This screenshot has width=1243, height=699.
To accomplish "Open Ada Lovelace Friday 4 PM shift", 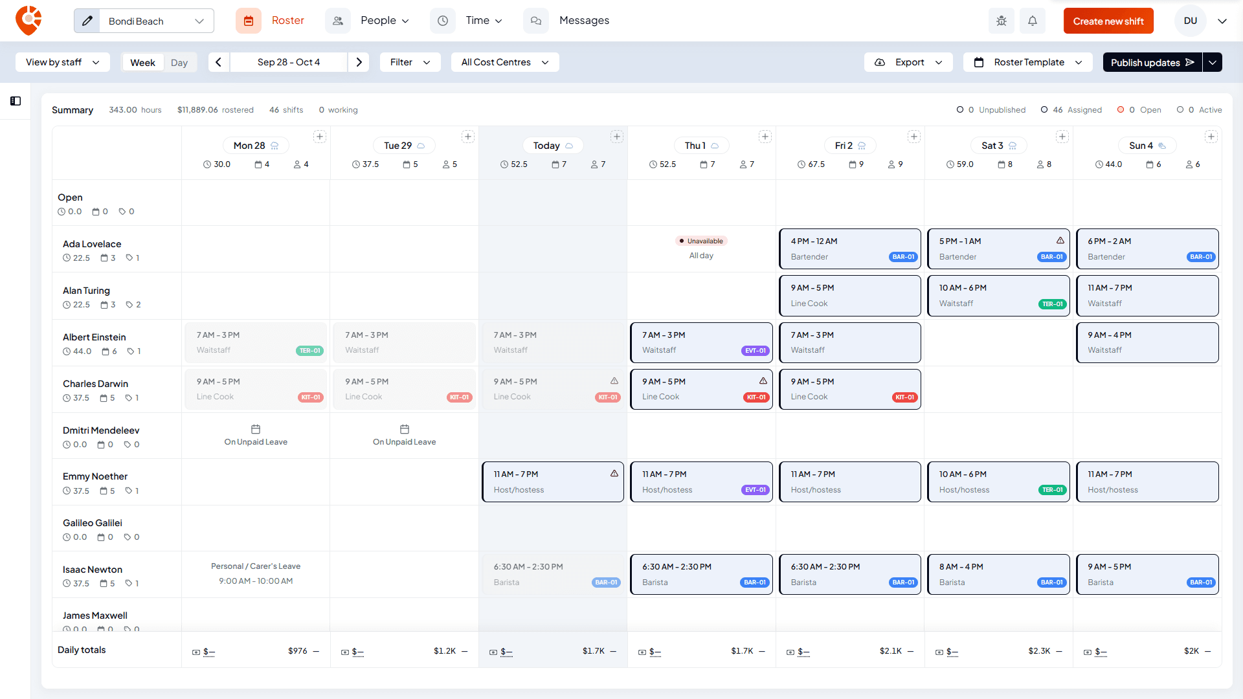I will click(x=850, y=249).
